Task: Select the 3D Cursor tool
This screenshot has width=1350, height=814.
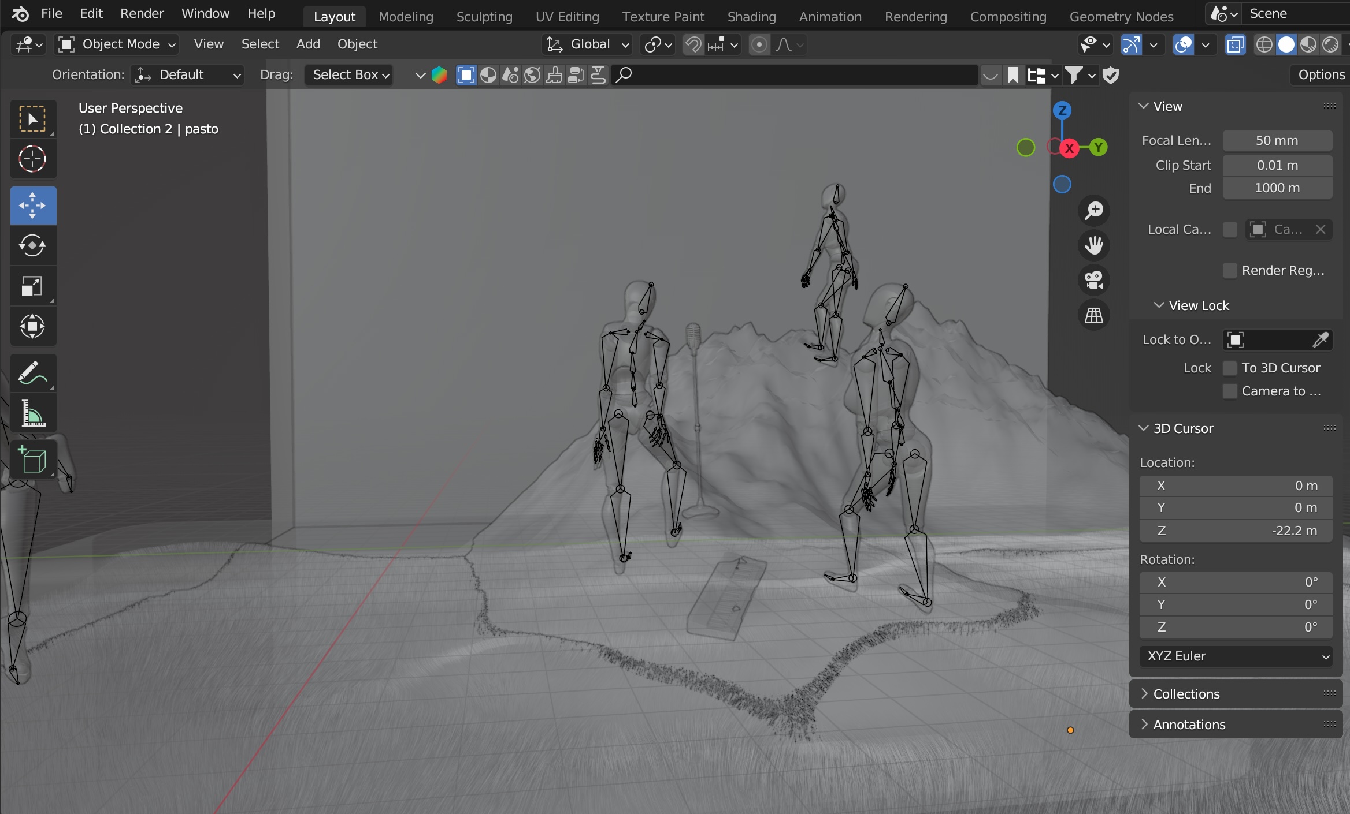Action: point(32,159)
